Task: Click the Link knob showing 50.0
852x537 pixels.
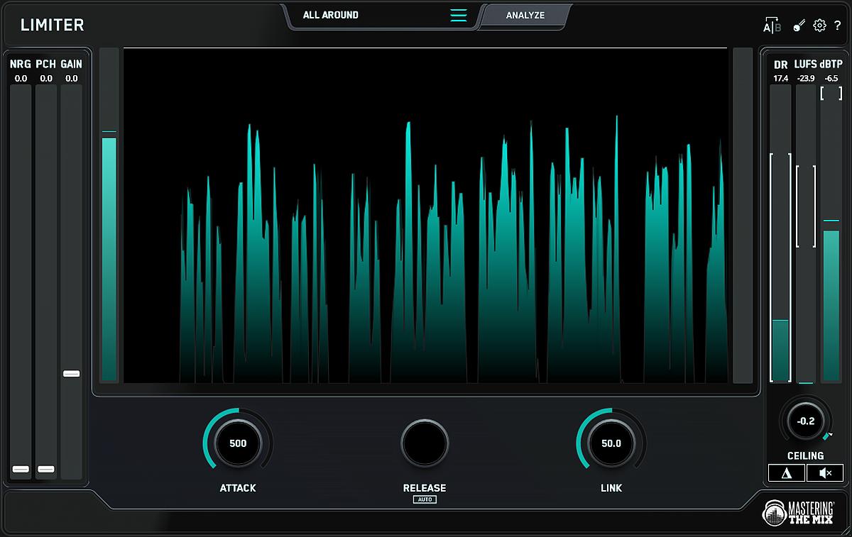Action: (611, 443)
